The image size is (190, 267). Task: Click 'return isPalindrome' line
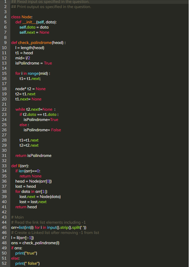33,156
